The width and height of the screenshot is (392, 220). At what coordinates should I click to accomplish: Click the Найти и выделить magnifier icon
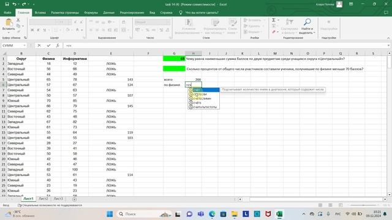(x=307, y=22)
